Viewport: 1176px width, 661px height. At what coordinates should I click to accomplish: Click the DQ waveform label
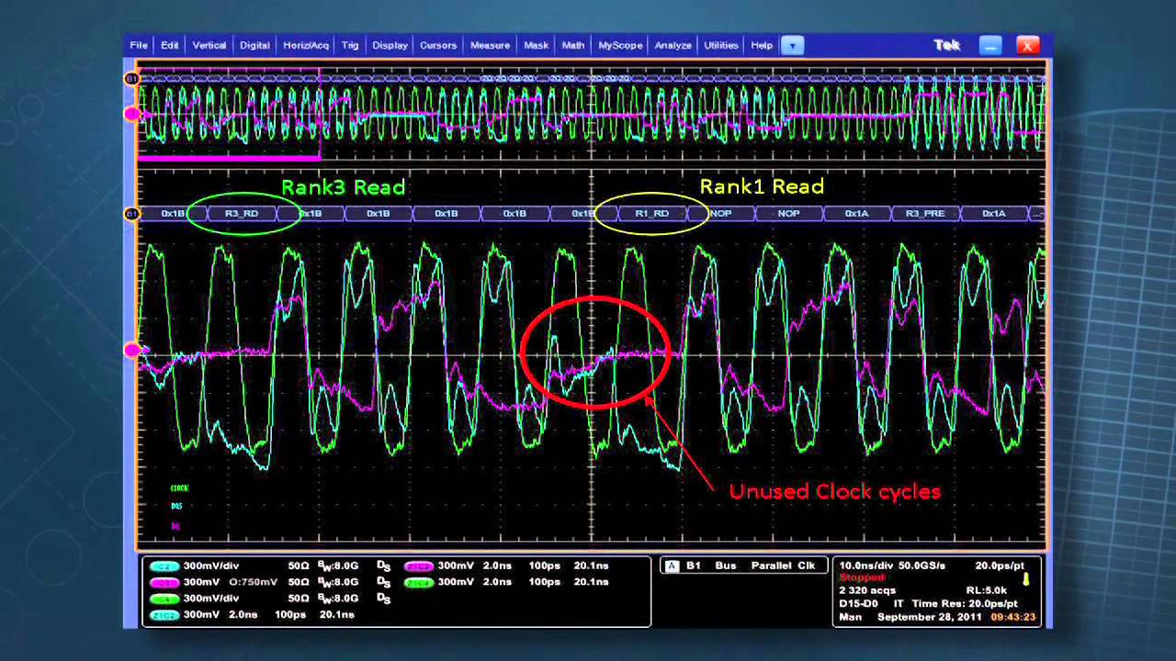(x=175, y=526)
